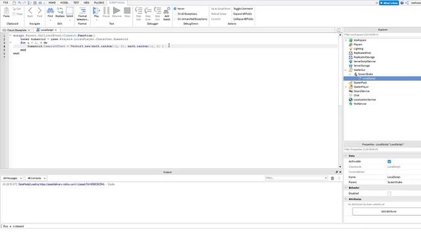
Task: Start the Play test
Action: (x=97, y=12)
